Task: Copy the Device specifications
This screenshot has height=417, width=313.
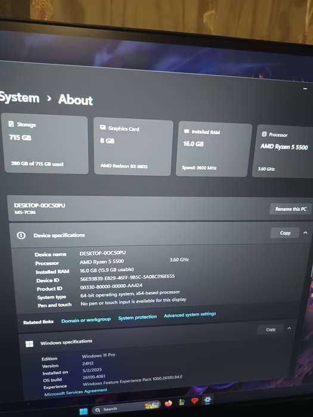Action: (x=285, y=233)
